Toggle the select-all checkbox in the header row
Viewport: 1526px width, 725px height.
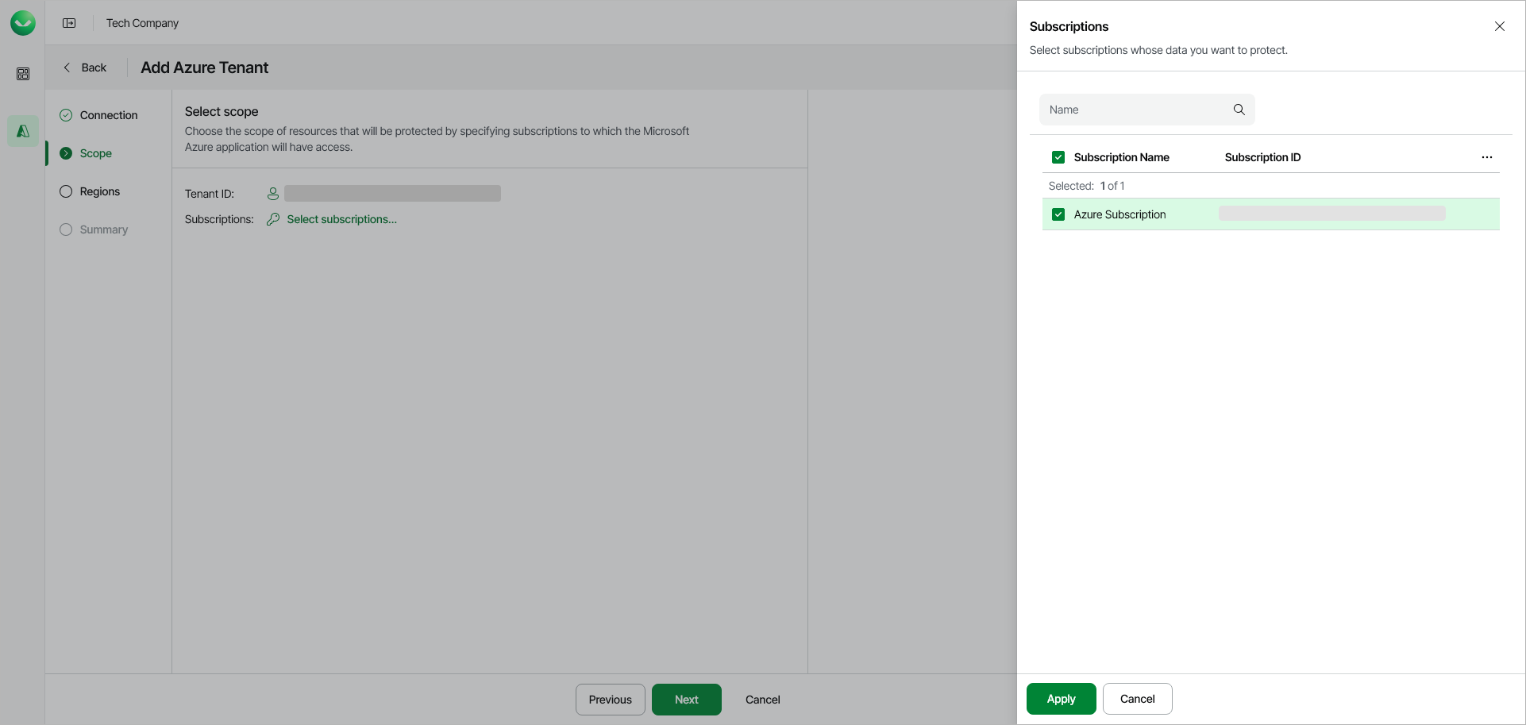1058,157
